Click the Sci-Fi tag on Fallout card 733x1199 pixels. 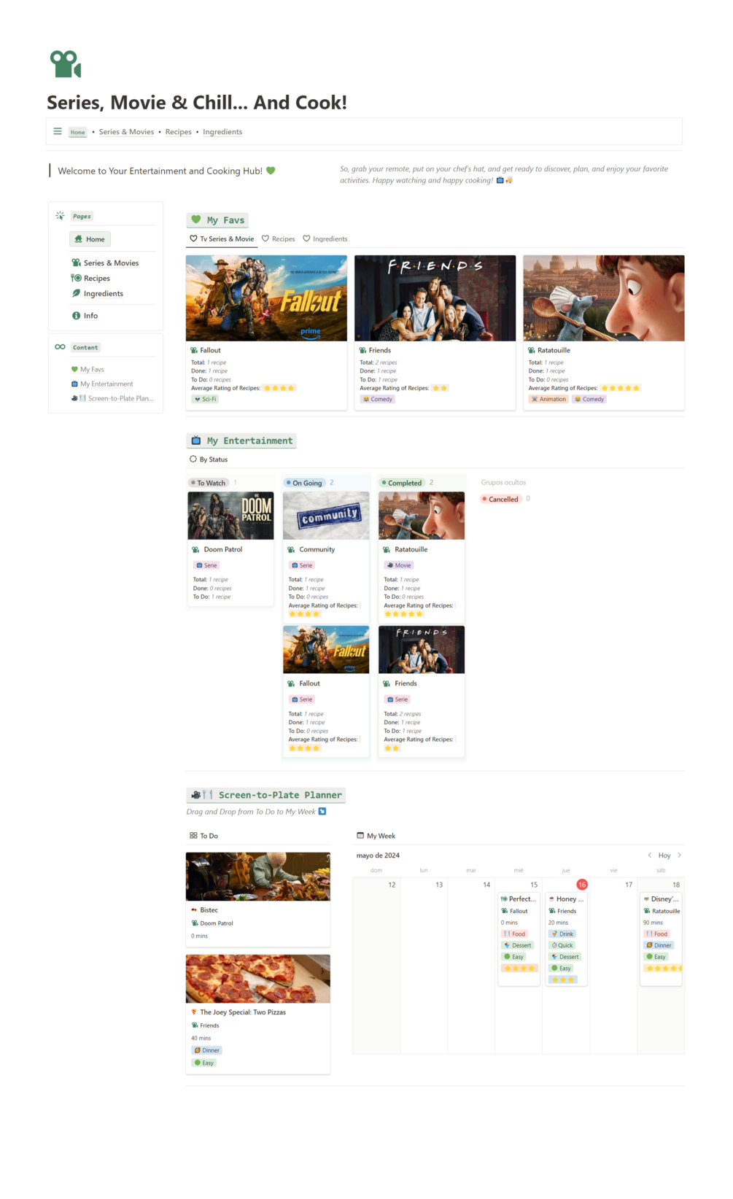(x=206, y=400)
